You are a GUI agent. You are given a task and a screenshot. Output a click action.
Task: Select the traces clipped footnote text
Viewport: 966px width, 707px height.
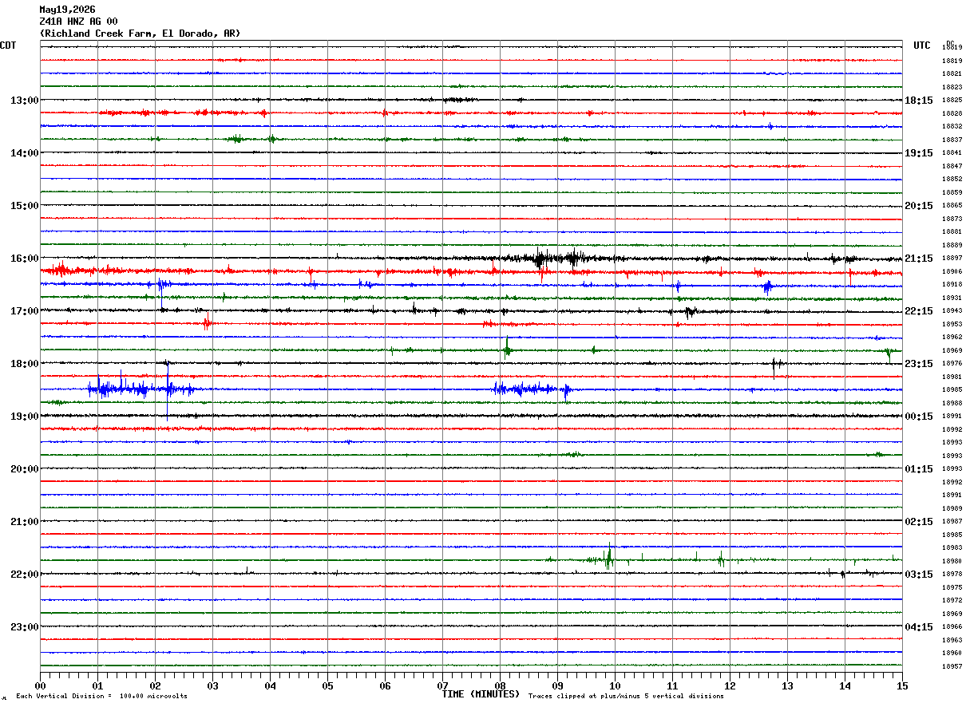click(x=626, y=696)
